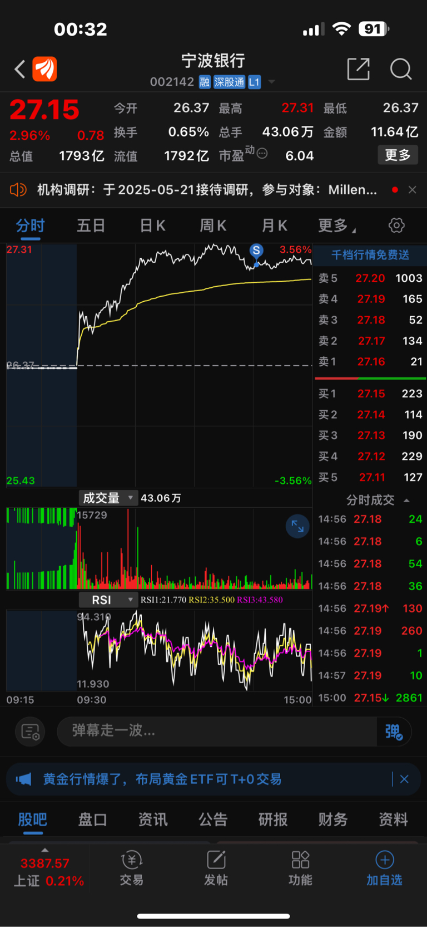Tap the 发帖 post icon
427x927 pixels.
pos(216,868)
